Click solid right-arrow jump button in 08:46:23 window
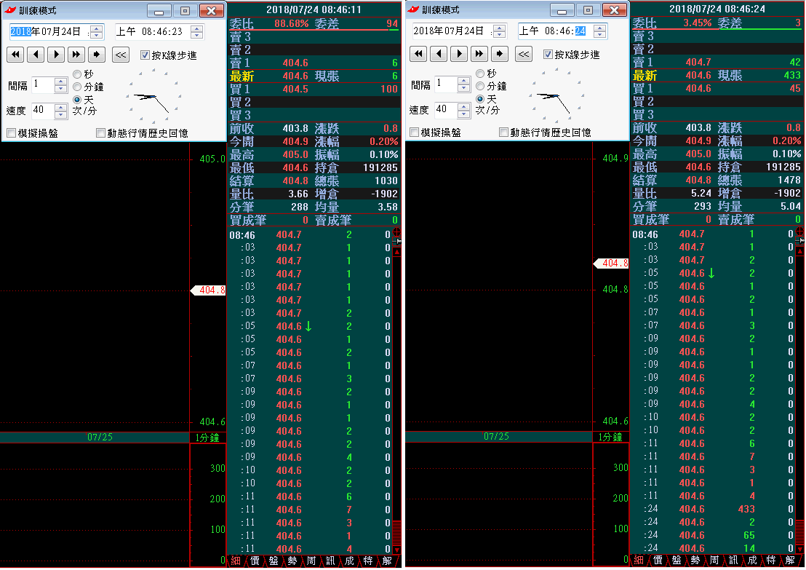Screen dimensions: 806x570 point(96,55)
